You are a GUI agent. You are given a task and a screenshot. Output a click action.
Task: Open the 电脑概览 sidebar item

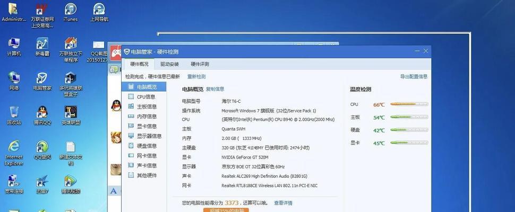pyautogui.click(x=144, y=87)
